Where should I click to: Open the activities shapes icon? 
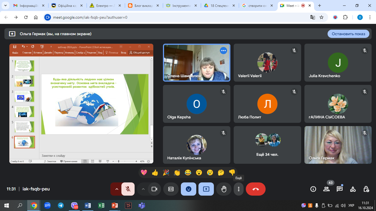pos(353,189)
